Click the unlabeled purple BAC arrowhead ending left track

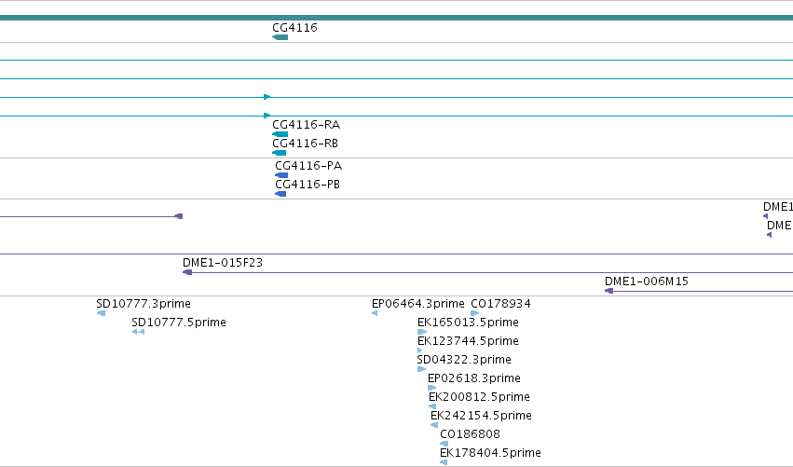click(179, 216)
